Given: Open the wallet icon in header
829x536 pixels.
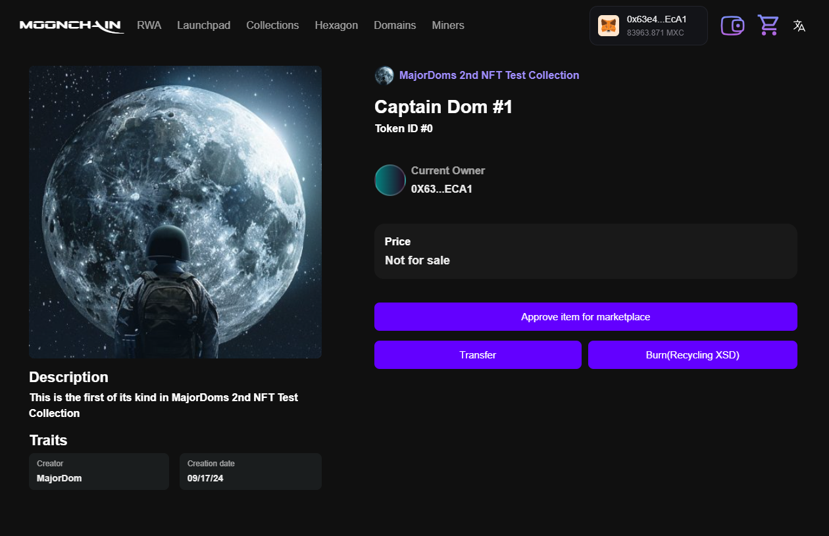Looking at the screenshot, I should click(x=732, y=26).
